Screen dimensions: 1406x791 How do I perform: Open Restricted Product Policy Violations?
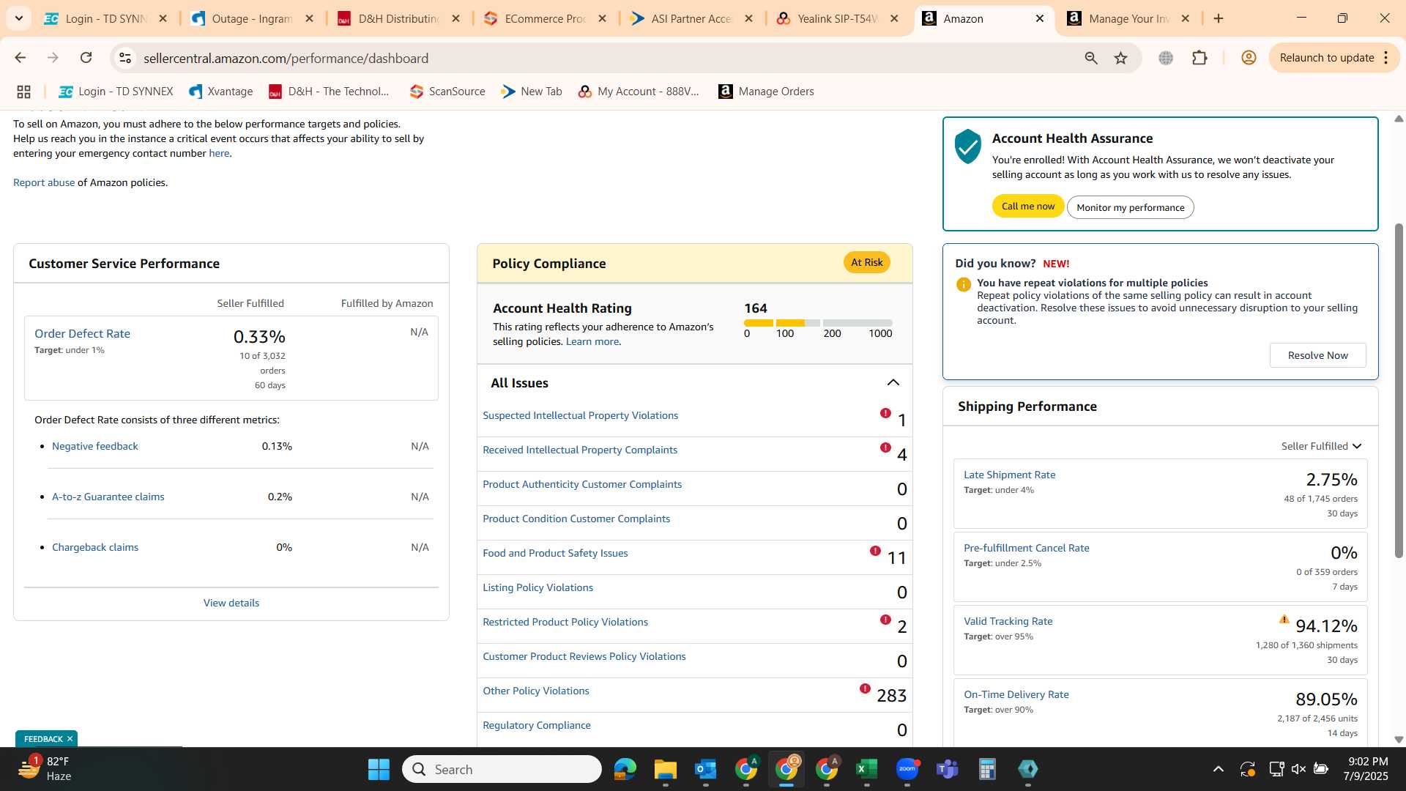[565, 622]
